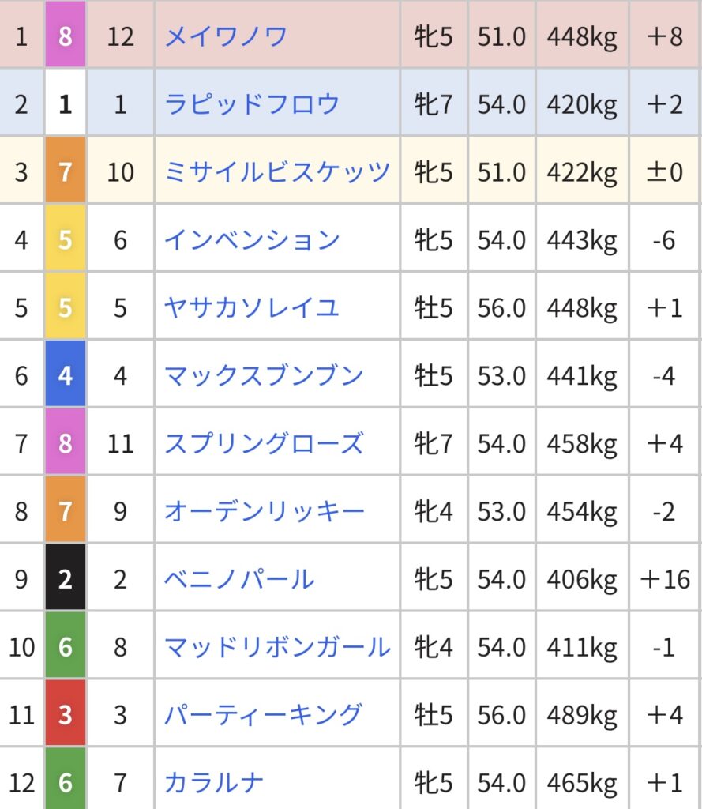The height and width of the screenshot is (809, 702).
Task: Open マッドリボンガール horse page
Action: coord(277,647)
